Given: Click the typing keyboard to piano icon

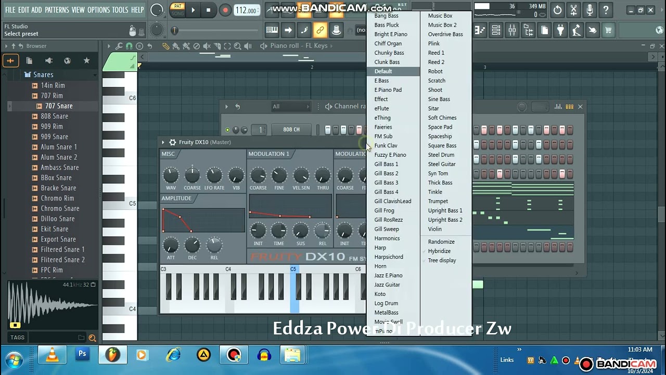Looking at the screenshot, I should [272, 31].
